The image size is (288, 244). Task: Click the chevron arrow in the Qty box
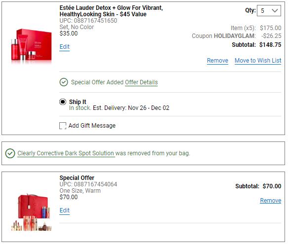[275, 11]
